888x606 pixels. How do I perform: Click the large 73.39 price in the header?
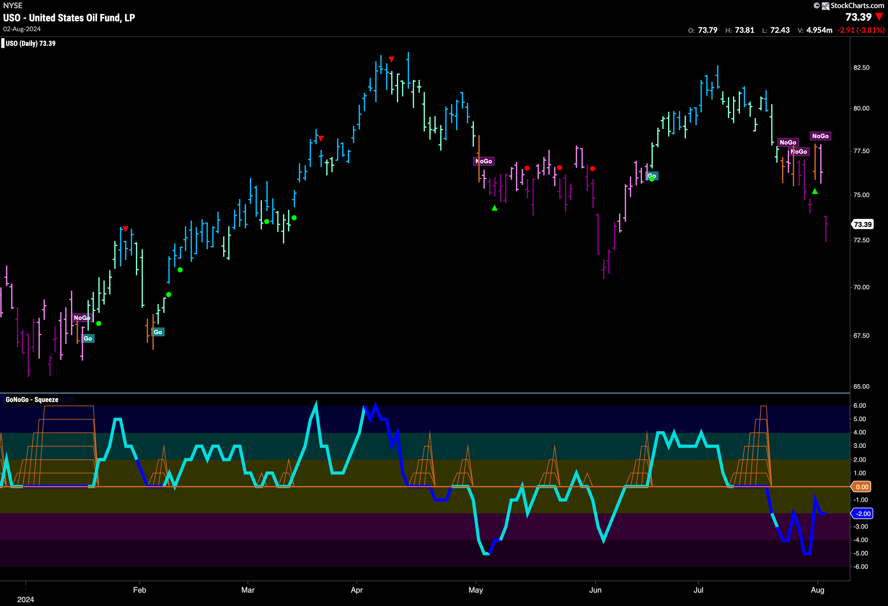(x=858, y=17)
